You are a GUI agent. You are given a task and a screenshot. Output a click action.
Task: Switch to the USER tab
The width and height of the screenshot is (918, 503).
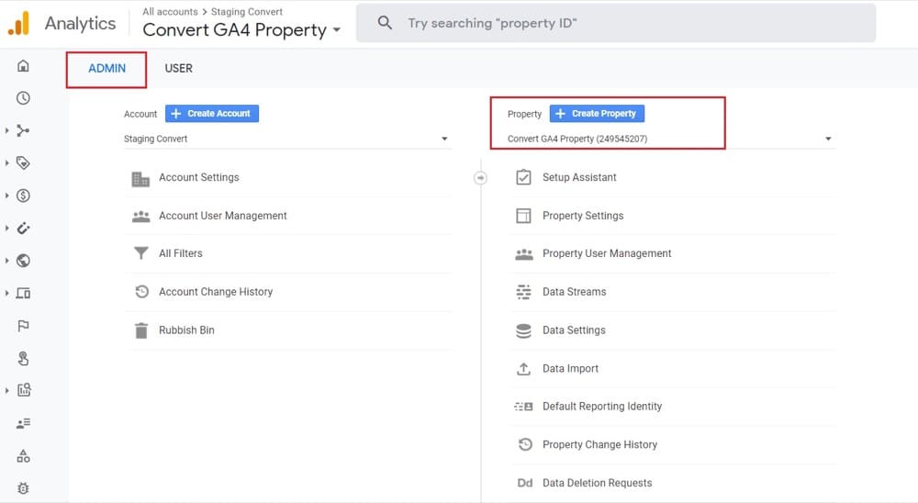pyautogui.click(x=179, y=69)
